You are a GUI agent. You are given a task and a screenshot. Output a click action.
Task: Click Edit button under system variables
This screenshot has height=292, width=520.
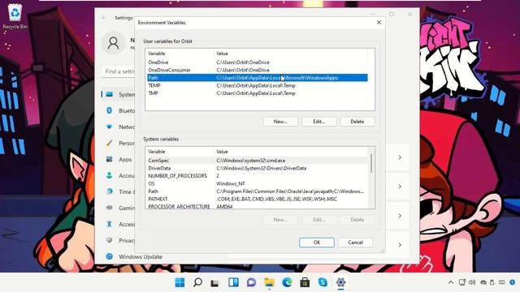(318, 220)
